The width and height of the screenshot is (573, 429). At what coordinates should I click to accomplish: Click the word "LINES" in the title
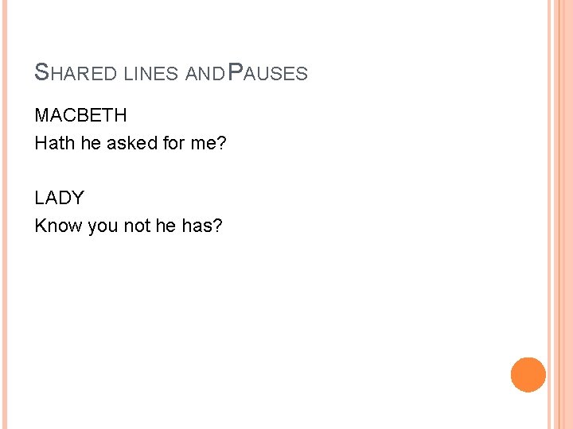[151, 74]
